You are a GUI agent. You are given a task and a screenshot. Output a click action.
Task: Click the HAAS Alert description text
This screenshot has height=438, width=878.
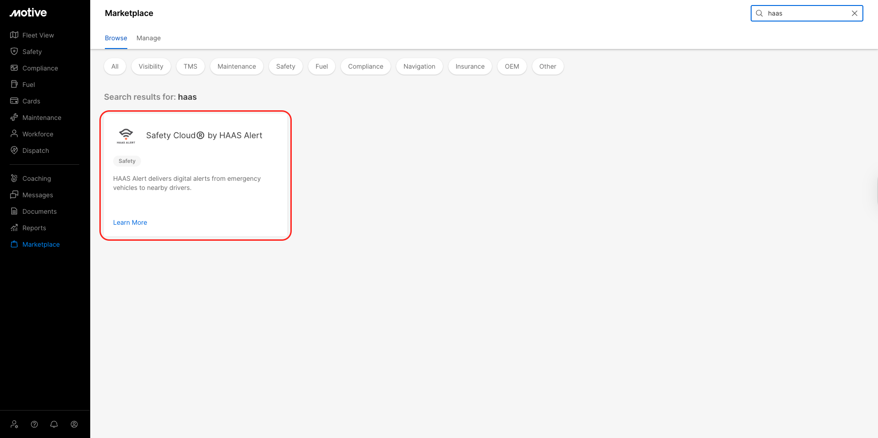coord(187,183)
